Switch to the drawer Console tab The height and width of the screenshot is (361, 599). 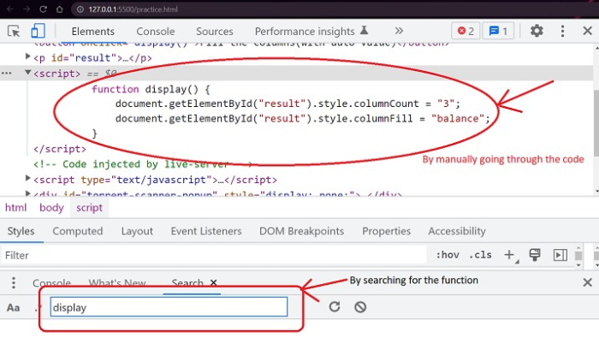click(x=51, y=283)
